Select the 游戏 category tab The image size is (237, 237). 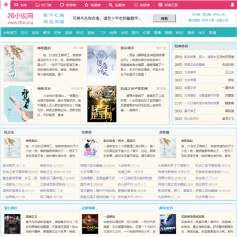pyautogui.click(x=68, y=33)
